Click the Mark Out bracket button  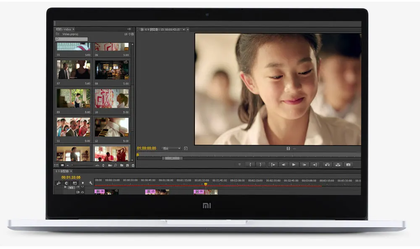click(260, 165)
